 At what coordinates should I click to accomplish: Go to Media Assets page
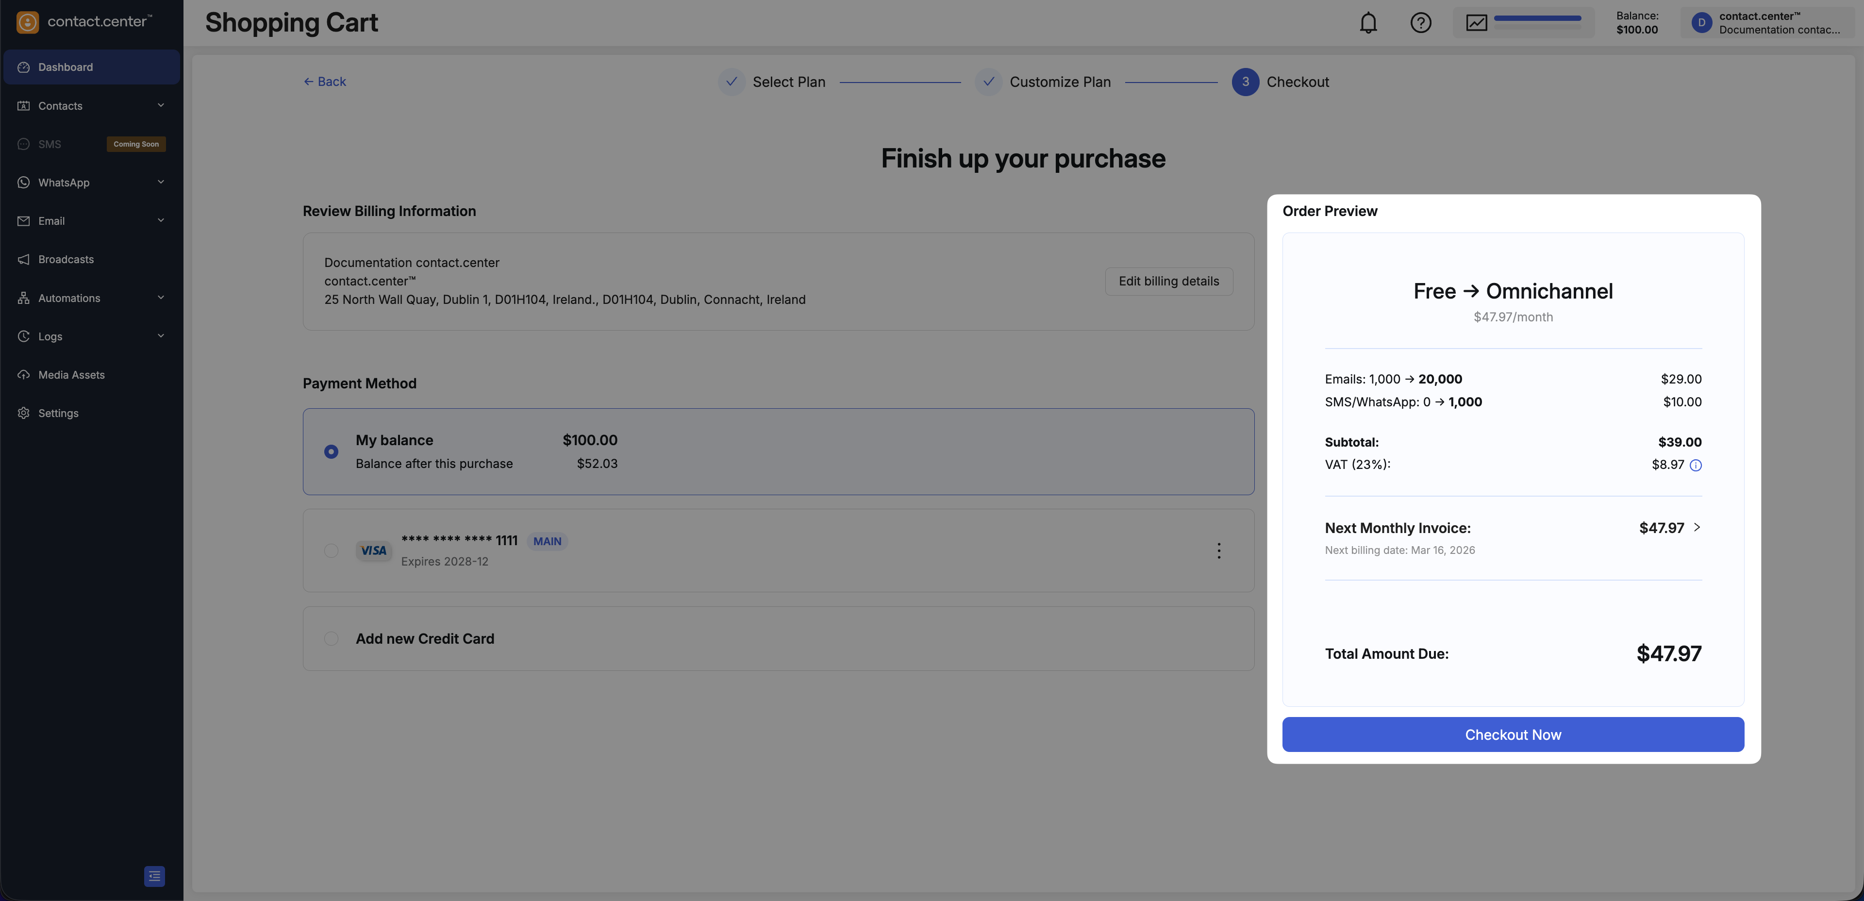click(71, 375)
